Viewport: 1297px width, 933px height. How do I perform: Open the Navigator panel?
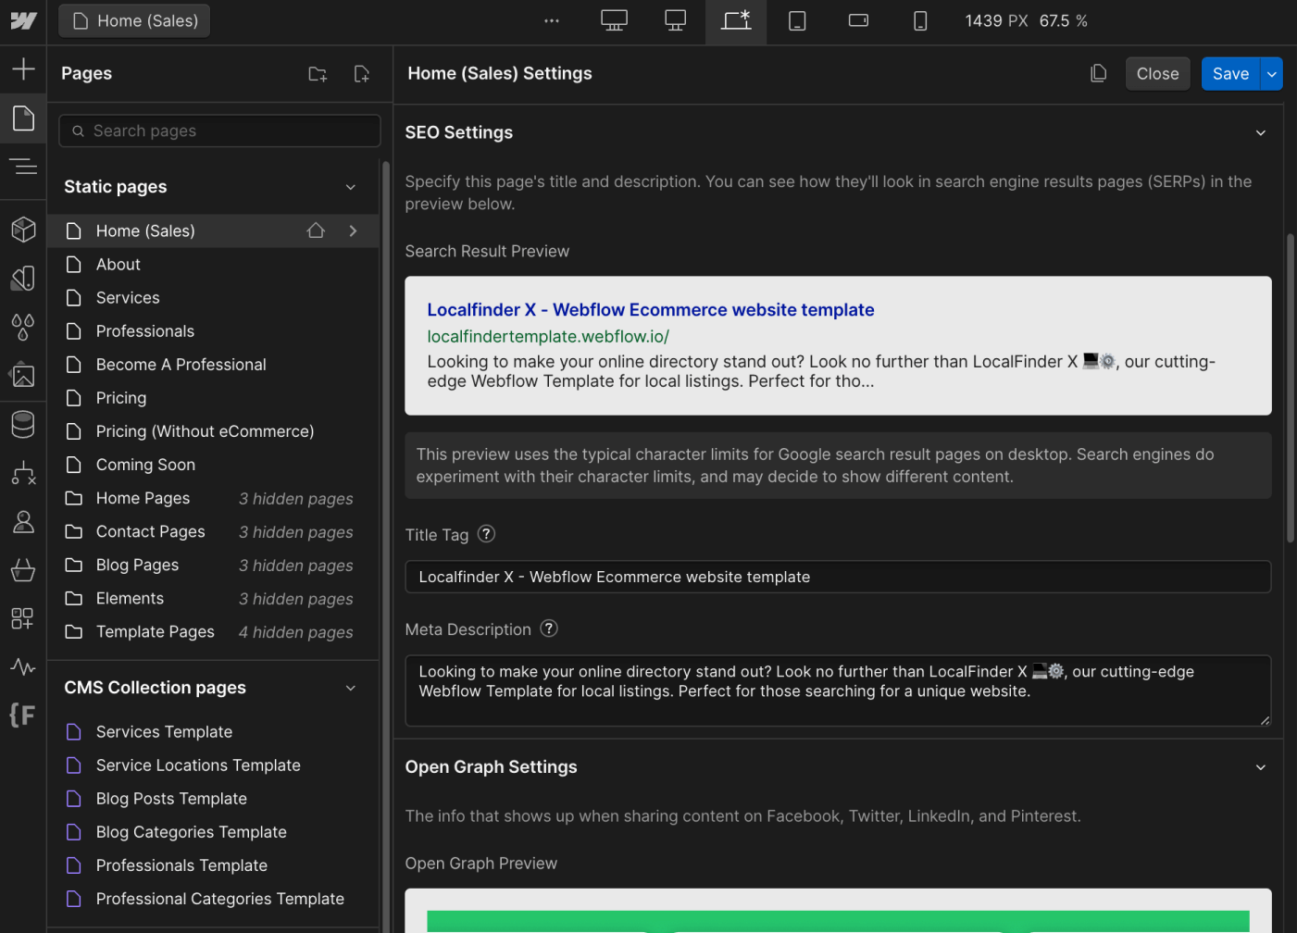pos(23,167)
